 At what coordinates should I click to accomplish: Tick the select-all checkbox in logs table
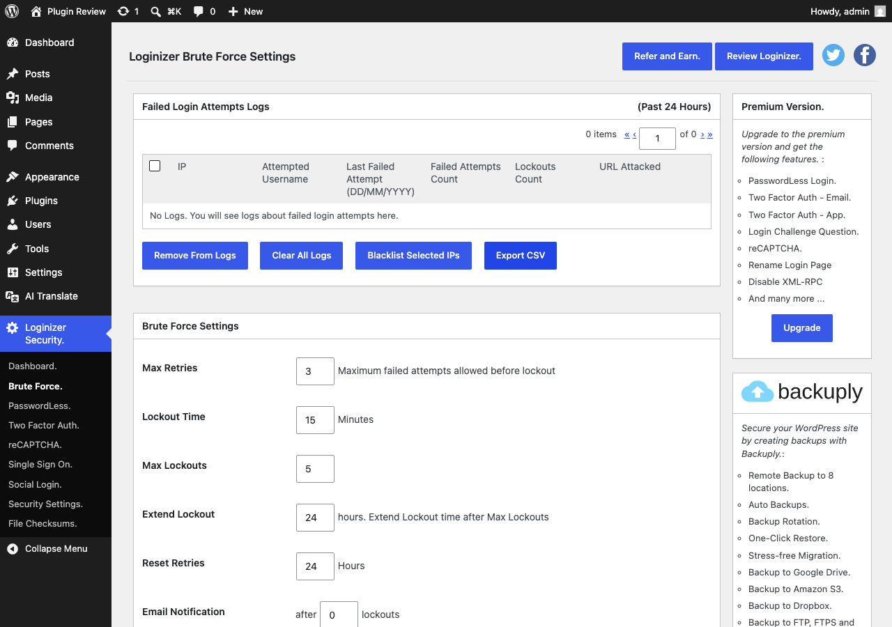155,166
